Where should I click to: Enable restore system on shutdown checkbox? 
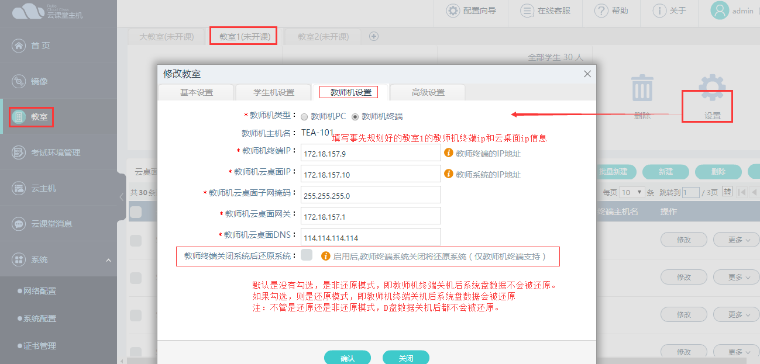pos(307,255)
